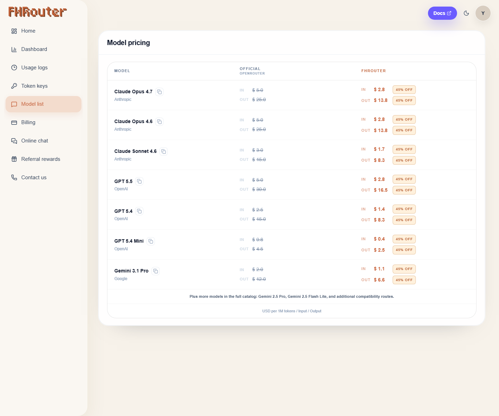Copy the GPT 5.5 model name
The image size is (499, 416).
click(139, 181)
